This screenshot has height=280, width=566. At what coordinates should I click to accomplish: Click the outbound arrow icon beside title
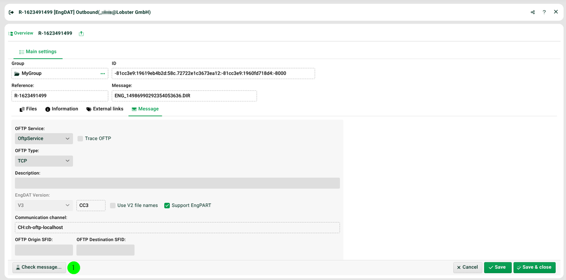click(11, 13)
